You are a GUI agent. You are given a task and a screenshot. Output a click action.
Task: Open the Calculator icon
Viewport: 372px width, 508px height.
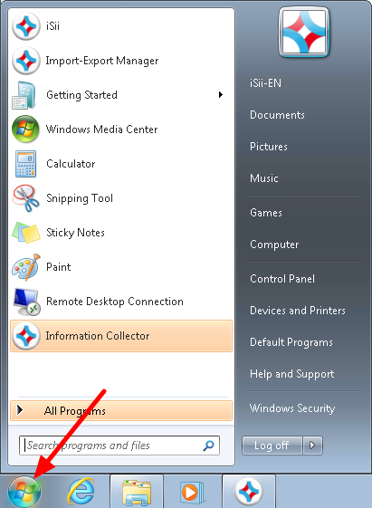coord(25,164)
